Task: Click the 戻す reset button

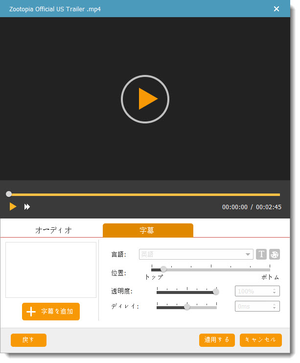Action: [28, 340]
